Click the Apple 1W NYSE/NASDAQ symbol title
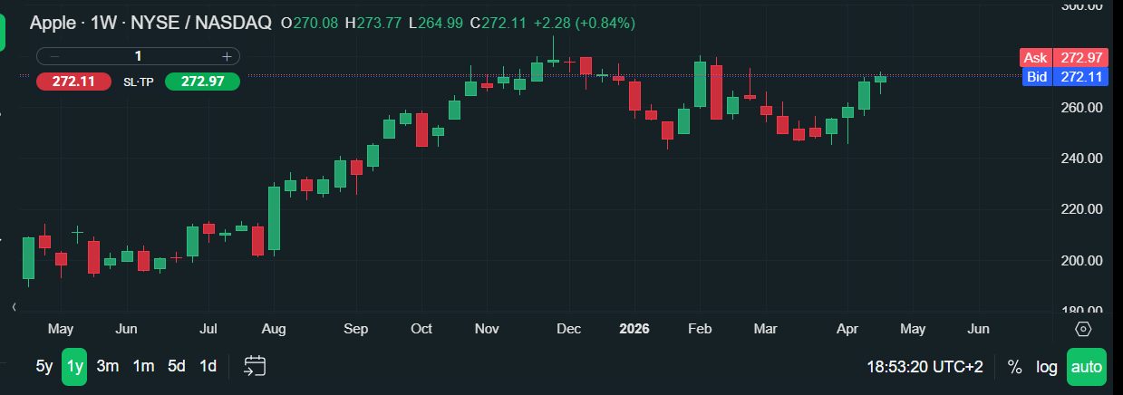 point(150,23)
